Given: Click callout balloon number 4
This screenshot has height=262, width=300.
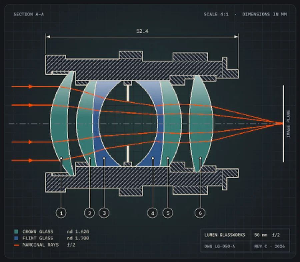Looking at the screenshot, I should [153, 213].
